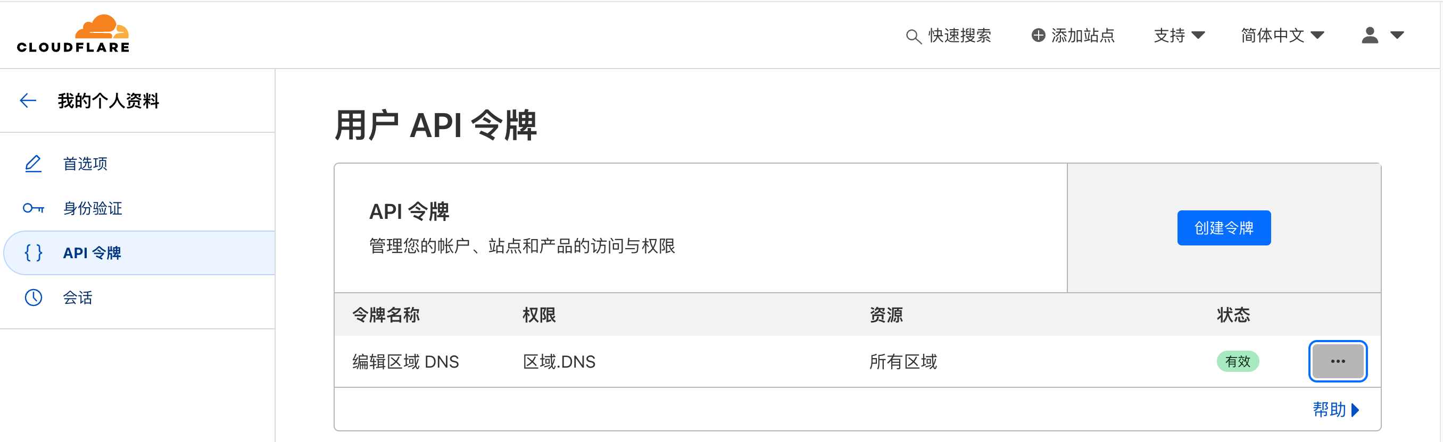Click the green 有效 status badge
This screenshot has width=1443, height=442.
1237,361
